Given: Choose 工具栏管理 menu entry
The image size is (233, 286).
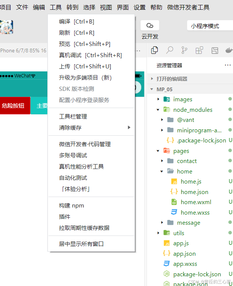Looking at the screenshot, I should point(91,116).
